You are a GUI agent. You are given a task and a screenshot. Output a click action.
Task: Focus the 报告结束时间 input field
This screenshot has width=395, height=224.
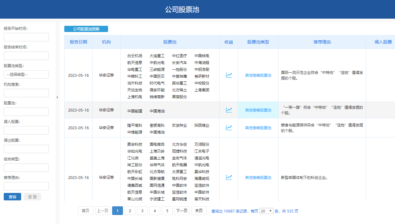(x=26, y=56)
